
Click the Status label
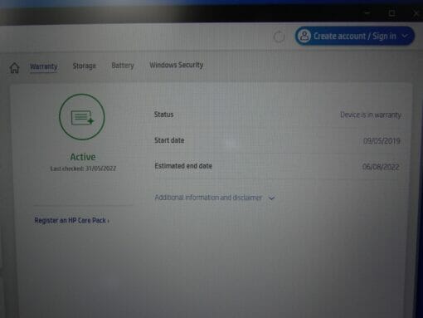(163, 115)
